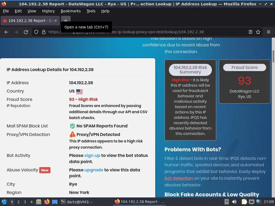275x206 pixels.
Task: Bookmark this page with the star icon
Action: pyautogui.click(x=258, y=32)
